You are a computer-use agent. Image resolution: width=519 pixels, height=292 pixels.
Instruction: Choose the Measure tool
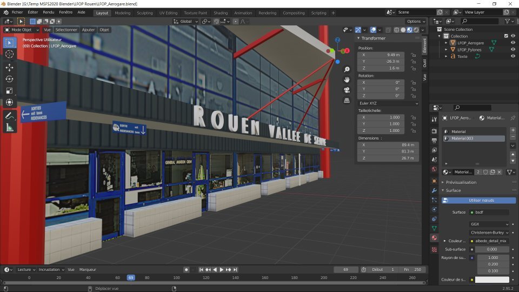pyautogui.click(x=9, y=128)
